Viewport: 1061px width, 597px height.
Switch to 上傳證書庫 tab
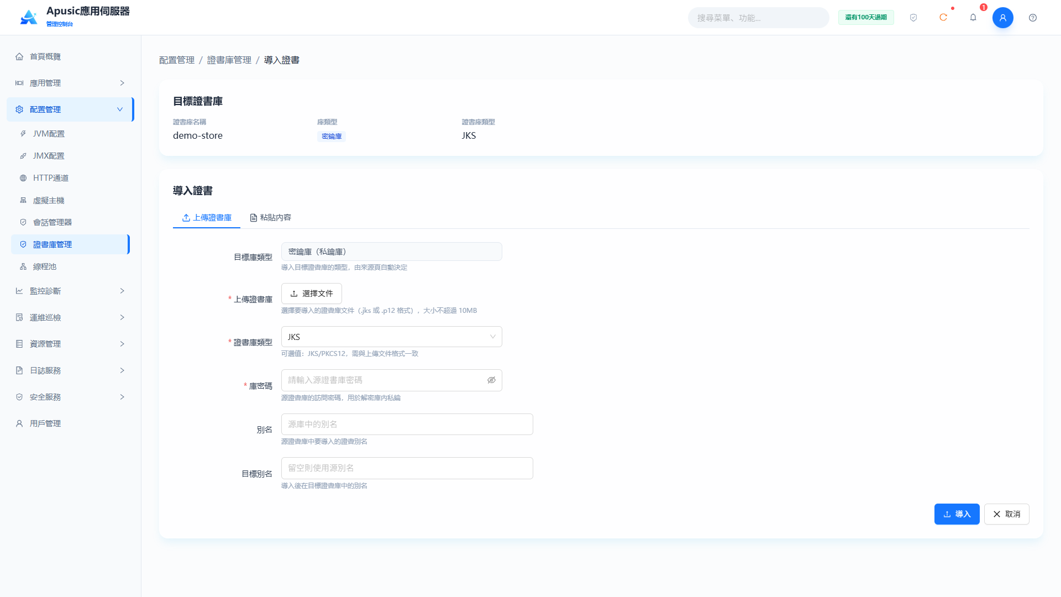click(207, 218)
